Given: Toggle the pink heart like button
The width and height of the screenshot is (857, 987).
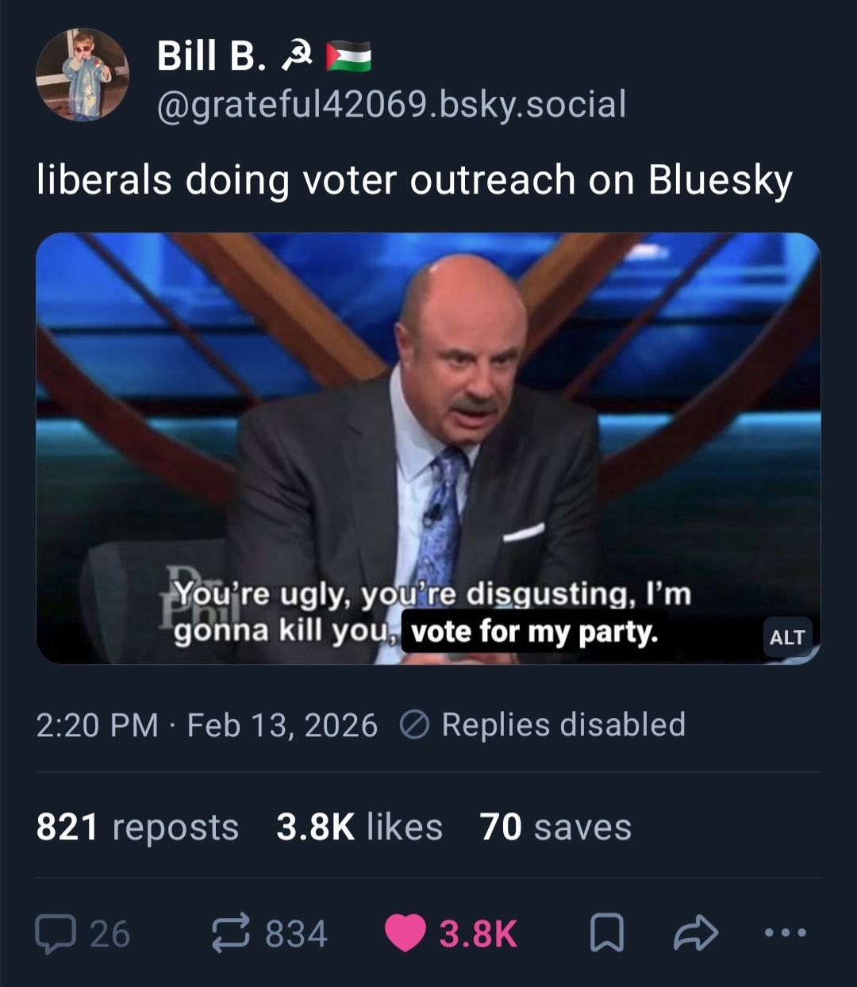Looking at the screenshot, I should [405, 934].
